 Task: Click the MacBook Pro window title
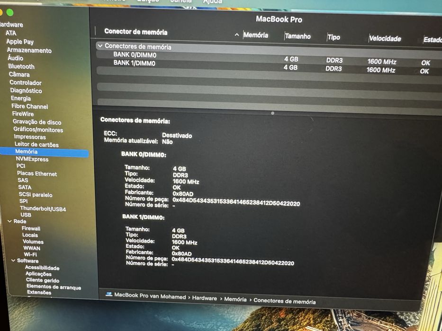pos(279,19)
